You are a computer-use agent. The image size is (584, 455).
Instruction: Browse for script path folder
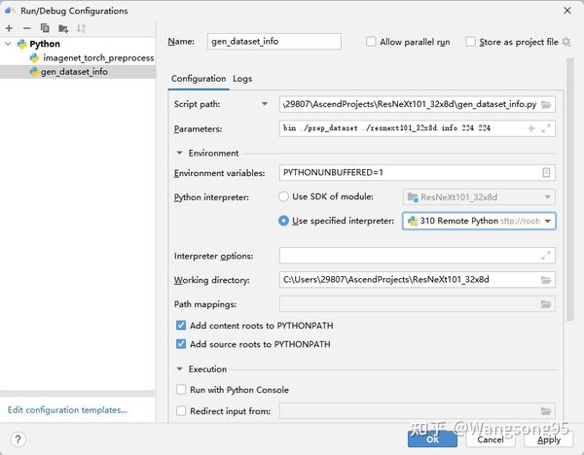pos(547,104)
